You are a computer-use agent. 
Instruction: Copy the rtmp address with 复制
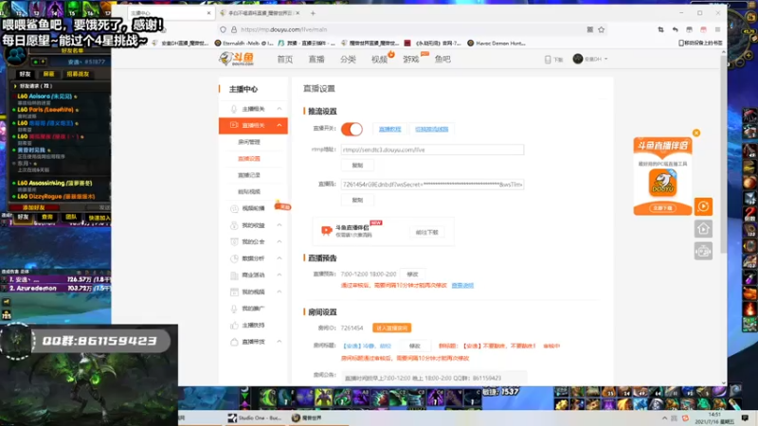[x=357, y=165]
